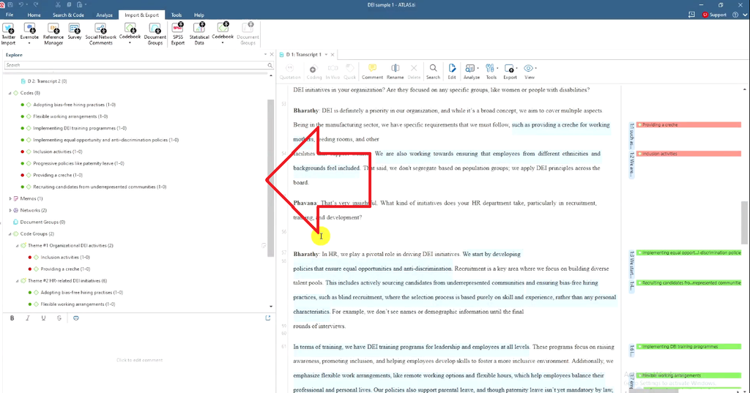Select code 'Recruiting candidates from underrepresented communities'
Viewport: 750px width, 393px height.
click(100, 187)
